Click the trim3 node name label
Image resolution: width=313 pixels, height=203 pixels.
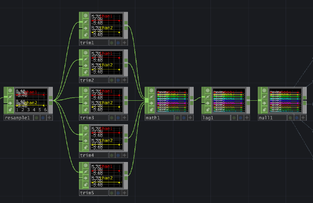coord(87,118)
